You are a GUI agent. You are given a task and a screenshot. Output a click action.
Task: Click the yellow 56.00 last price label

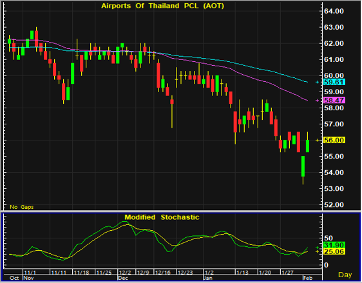tap(334, 140)
